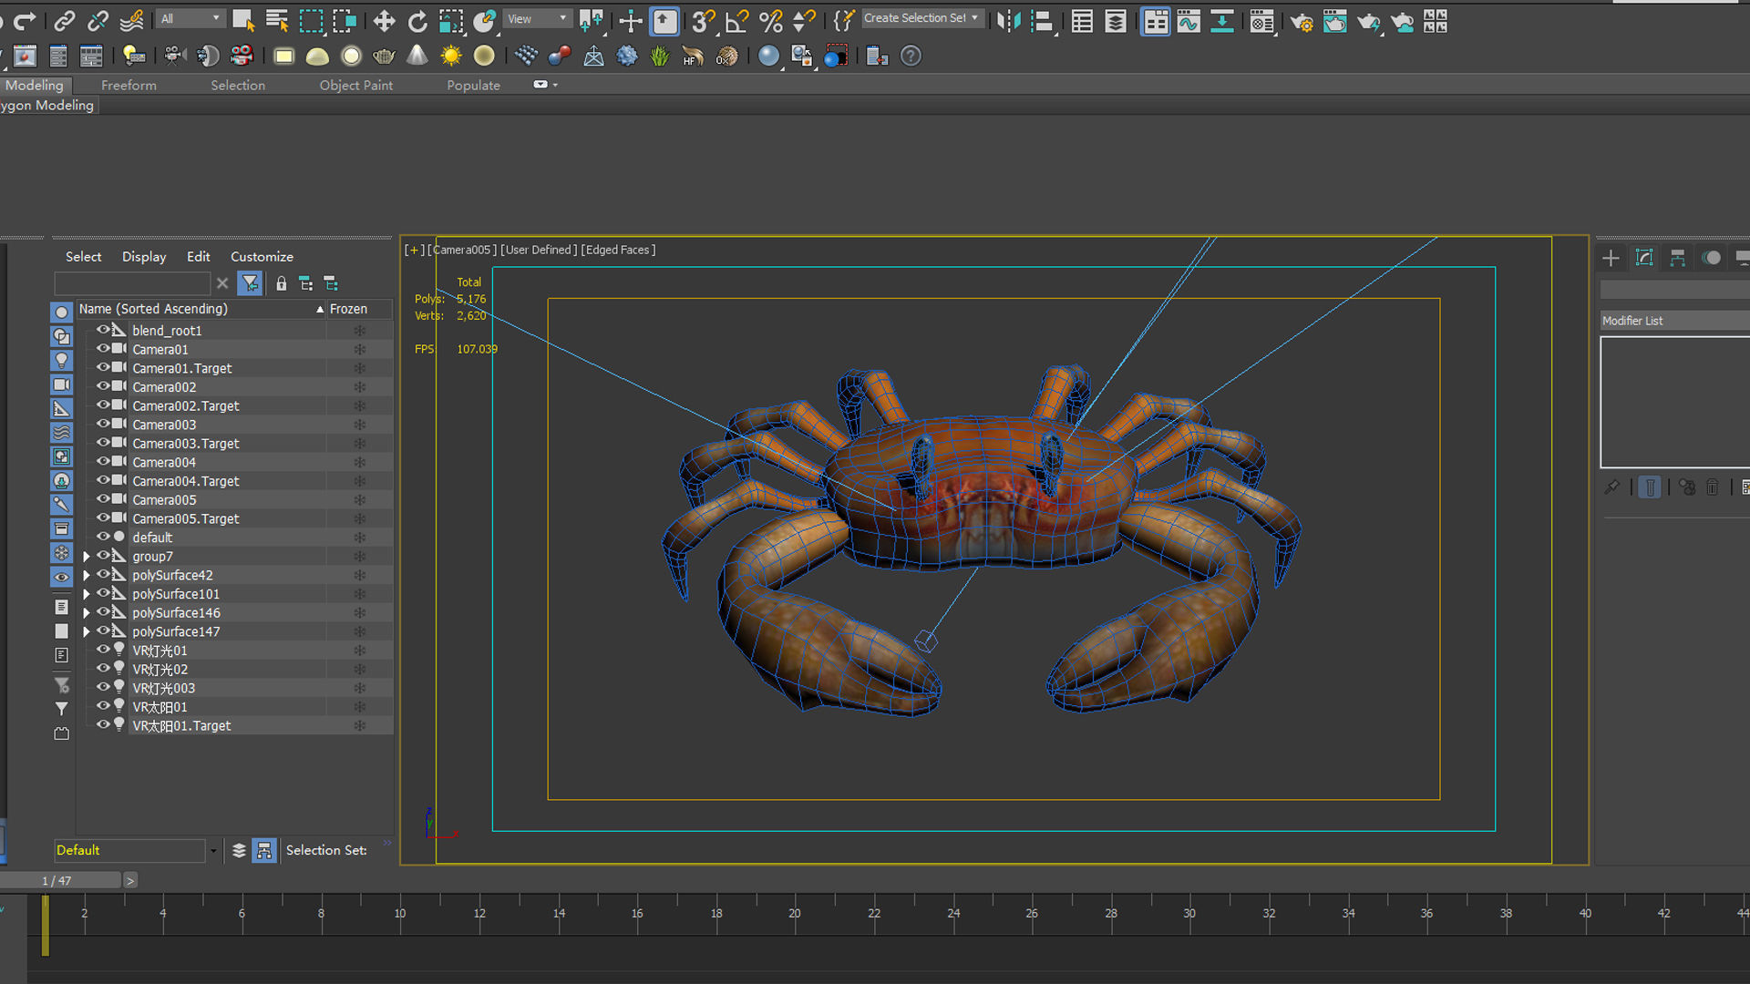Open the Help question mark icon

pyautogui.click(x=911, y=56)
